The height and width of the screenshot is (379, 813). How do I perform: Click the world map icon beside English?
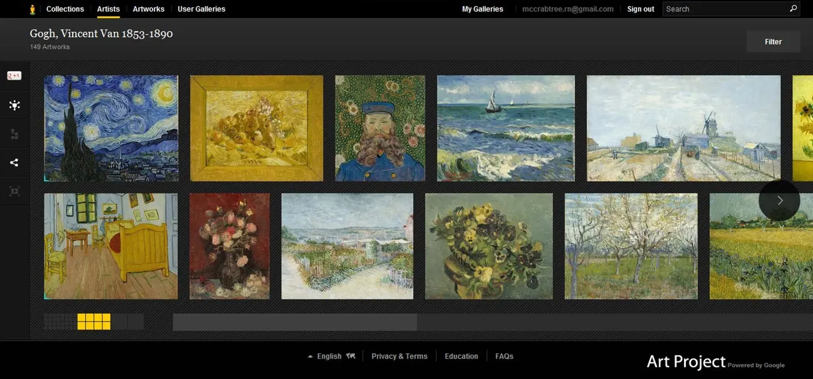[351, 356]
